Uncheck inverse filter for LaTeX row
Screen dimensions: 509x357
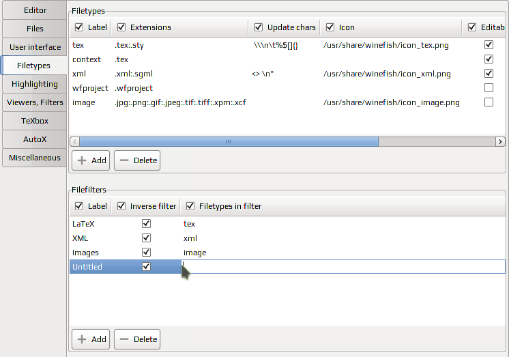coord(146,223)
